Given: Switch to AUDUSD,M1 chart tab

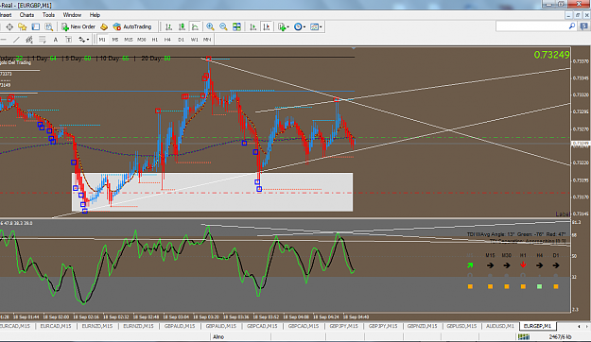Looking at the screenshot, I should pyautogui.click(x=500, y=326).
